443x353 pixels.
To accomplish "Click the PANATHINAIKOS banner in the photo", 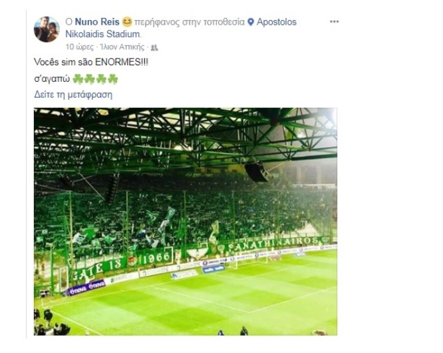I will pyautogui.click(x=273, y=243).
